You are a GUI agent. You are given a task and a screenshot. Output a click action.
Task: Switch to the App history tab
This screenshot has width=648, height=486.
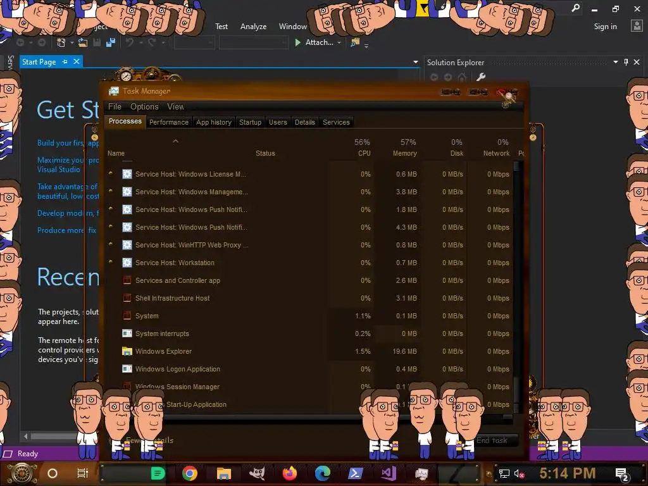[x=214, y=122]
